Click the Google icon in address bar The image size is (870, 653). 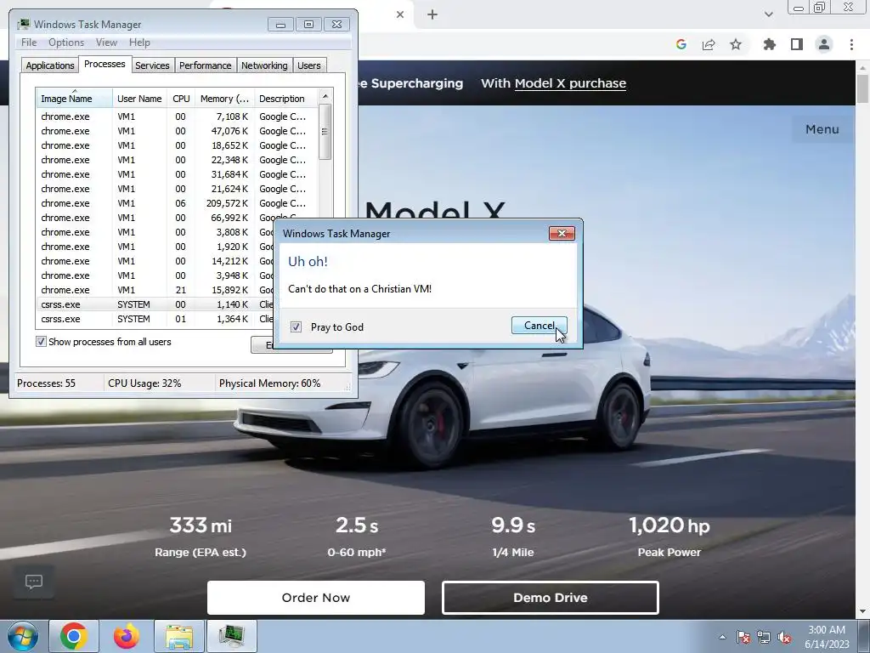(681, 44)
